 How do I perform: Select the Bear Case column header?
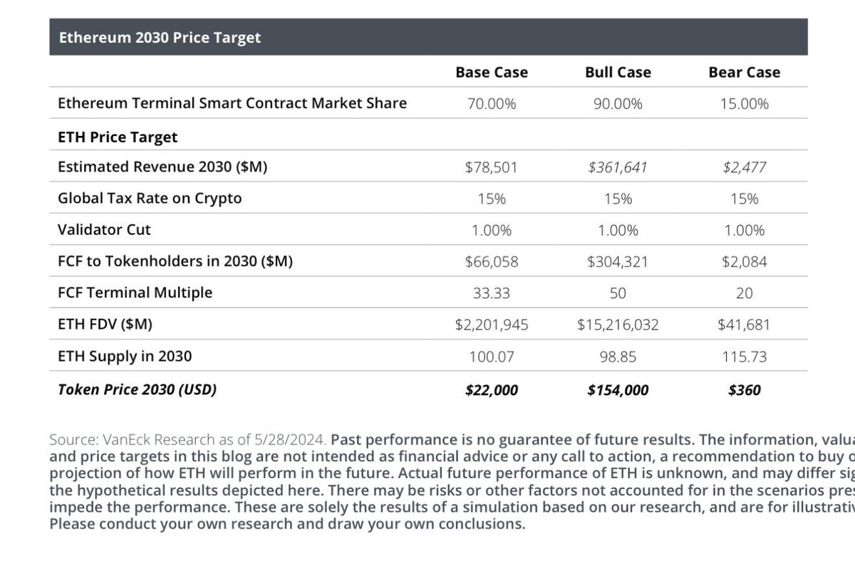pyautogui.click(x=744, y=72)
